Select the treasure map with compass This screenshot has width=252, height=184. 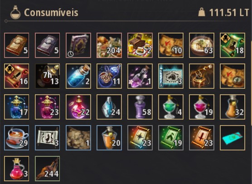(x=233, y=76)
